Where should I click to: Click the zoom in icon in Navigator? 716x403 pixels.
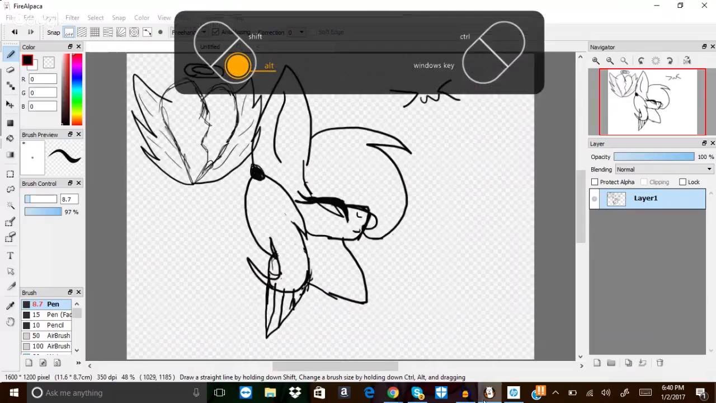point(596,60)
